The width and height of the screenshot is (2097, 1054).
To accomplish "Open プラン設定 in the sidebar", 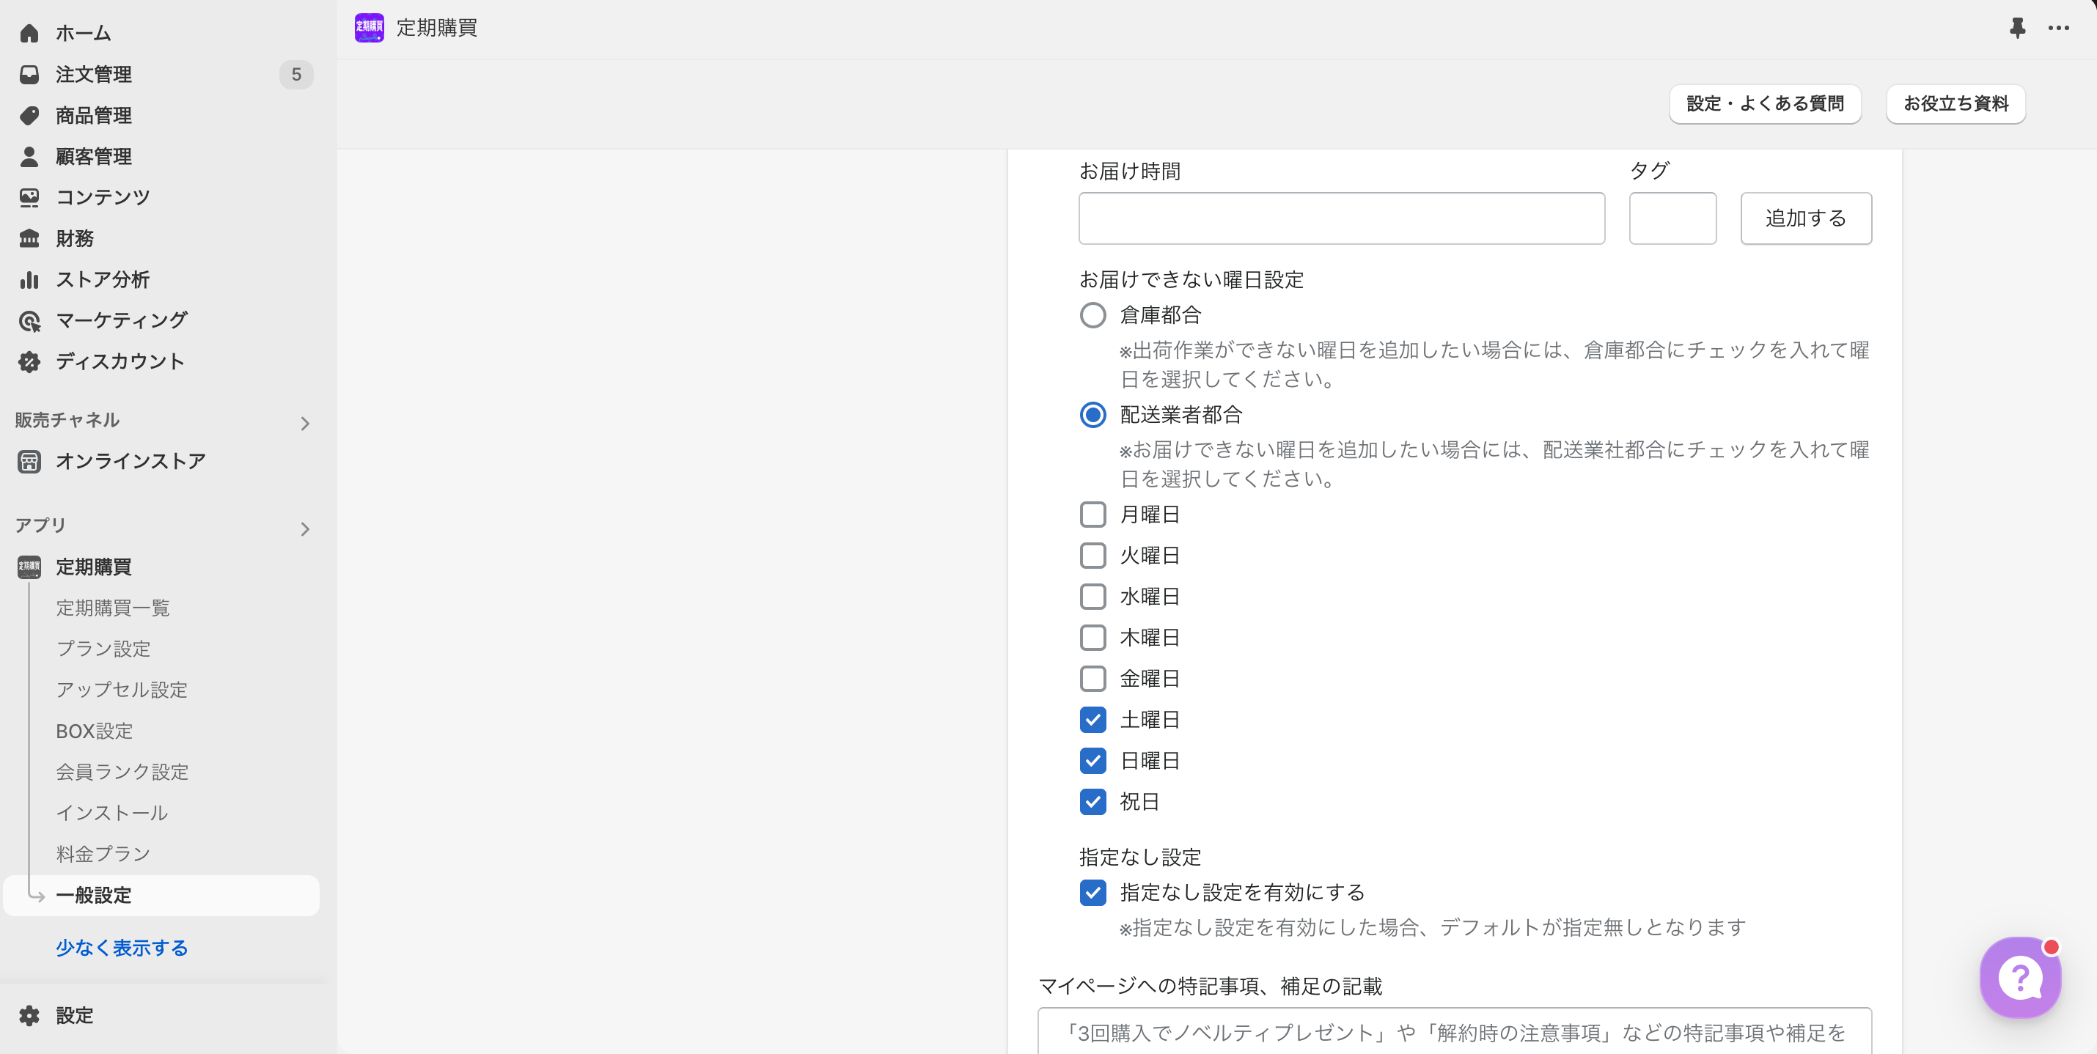I will pos(103,649).
